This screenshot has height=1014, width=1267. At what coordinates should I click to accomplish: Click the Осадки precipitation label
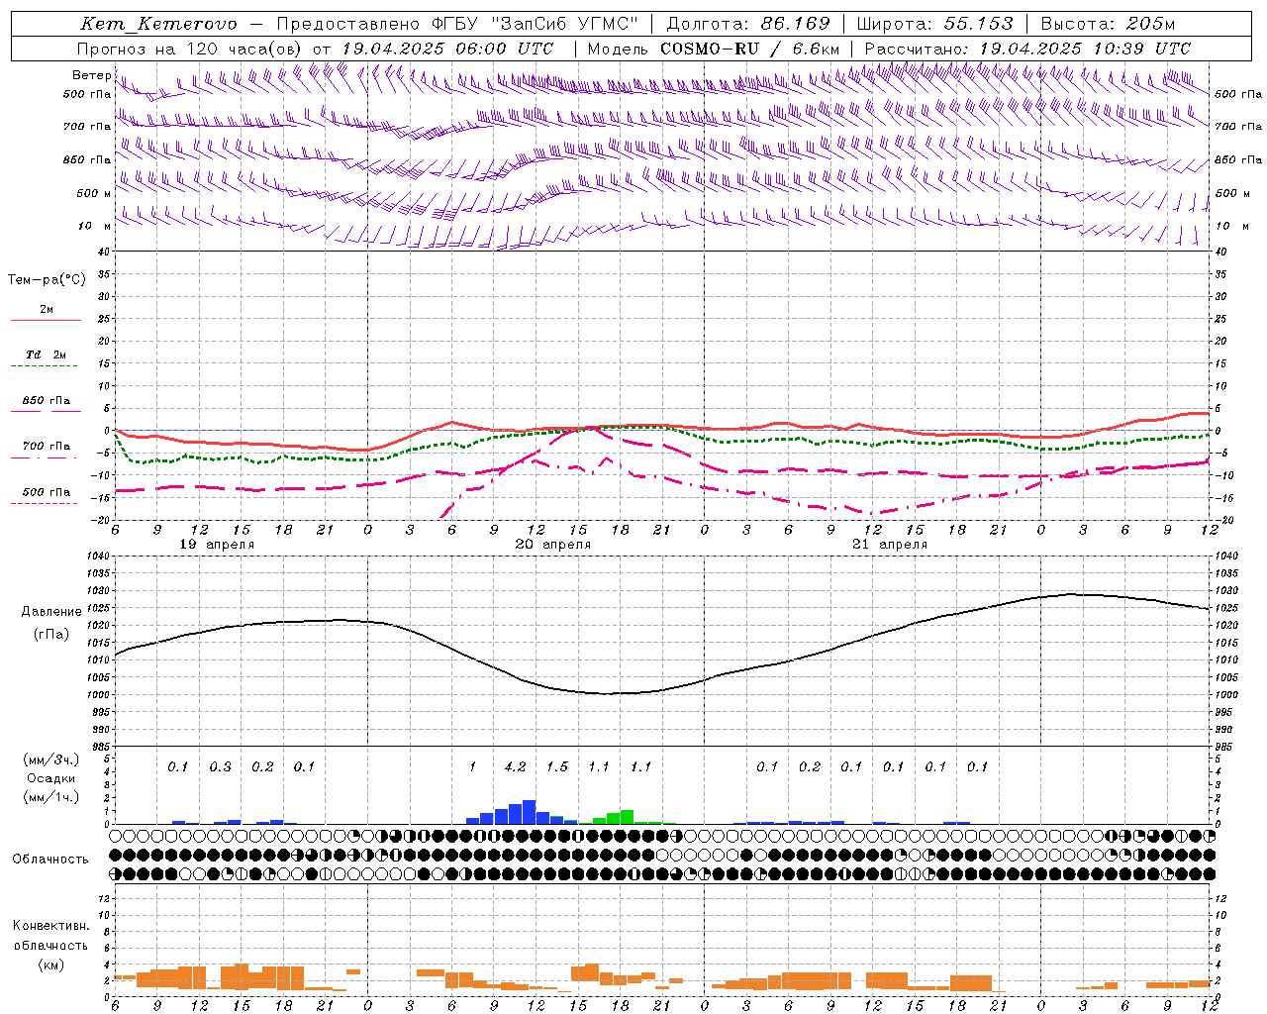(x=51, y=778)
